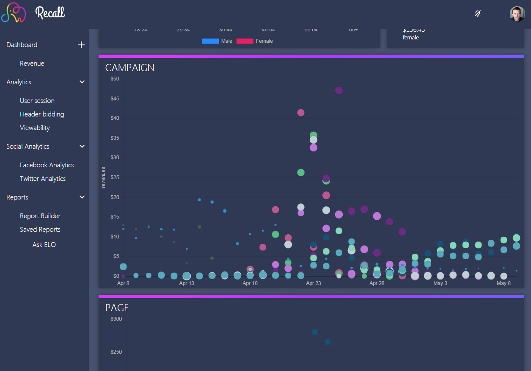Click the blue Male legend color swatch
Viewport: 531px width, 371px height.
pos(210,41)
